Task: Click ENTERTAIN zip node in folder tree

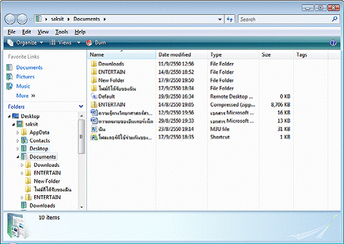Action: coord(47,197)
